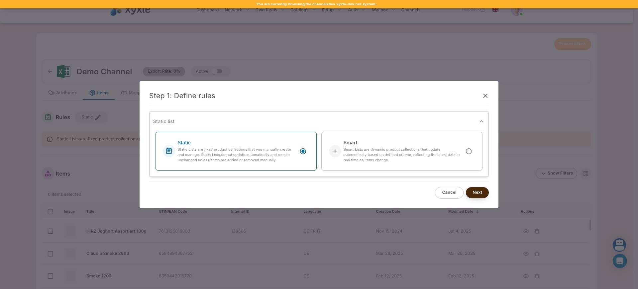Expand the Show Filters dropdown
Screen dimensions: 638x289
coord(556,173)
